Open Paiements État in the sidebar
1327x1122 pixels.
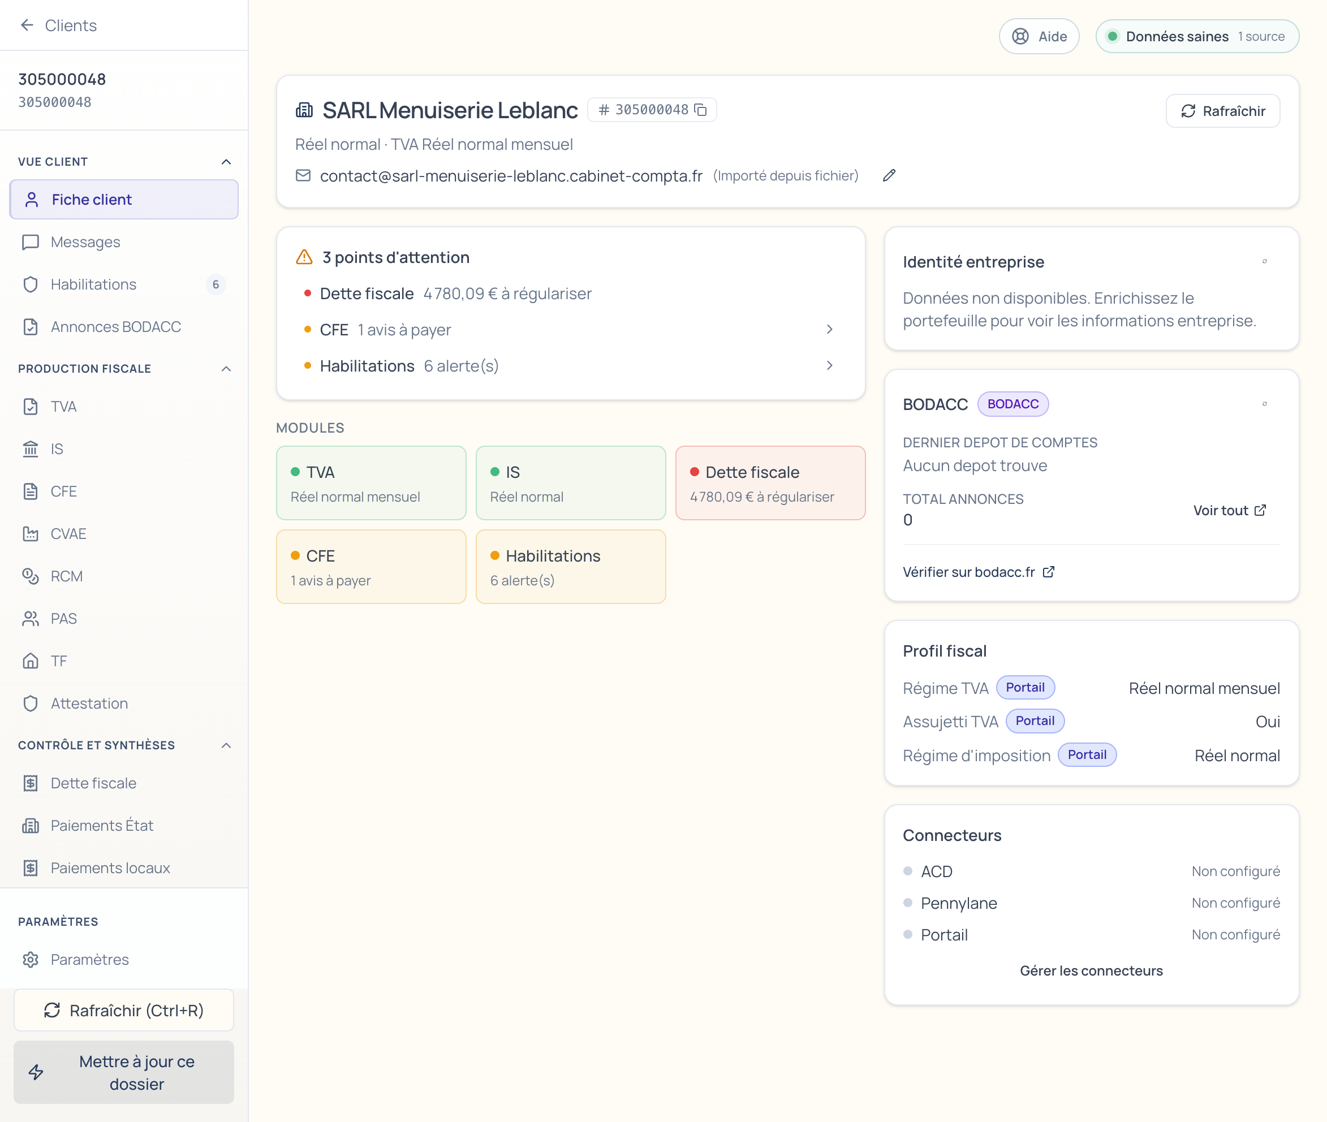[102, 825]
